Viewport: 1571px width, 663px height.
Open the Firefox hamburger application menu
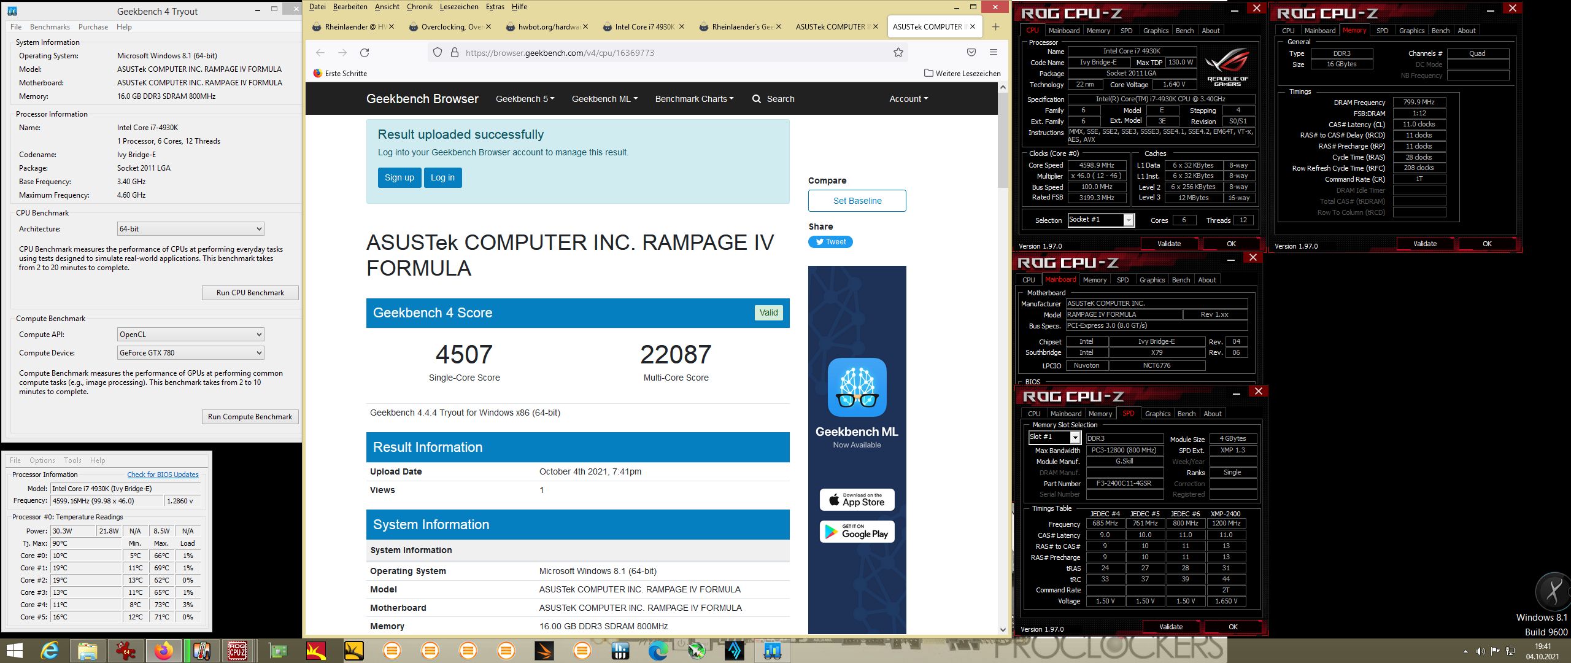pos(994,53)
